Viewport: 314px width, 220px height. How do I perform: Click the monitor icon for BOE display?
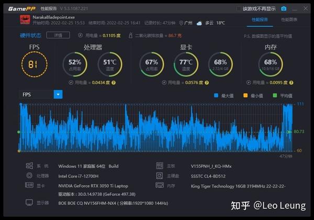pyautogui.click(x=29, y=203)
